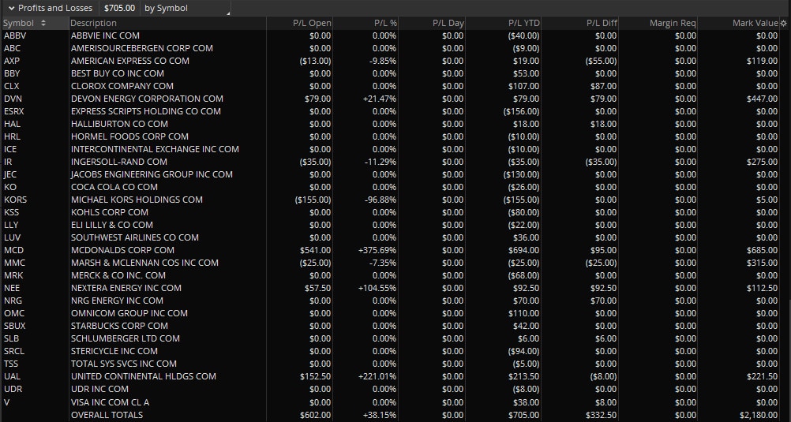Click OMC's $110.00 P/L YTD value
Viewport: 791px width, 422px height.
[x=523, y=313]
